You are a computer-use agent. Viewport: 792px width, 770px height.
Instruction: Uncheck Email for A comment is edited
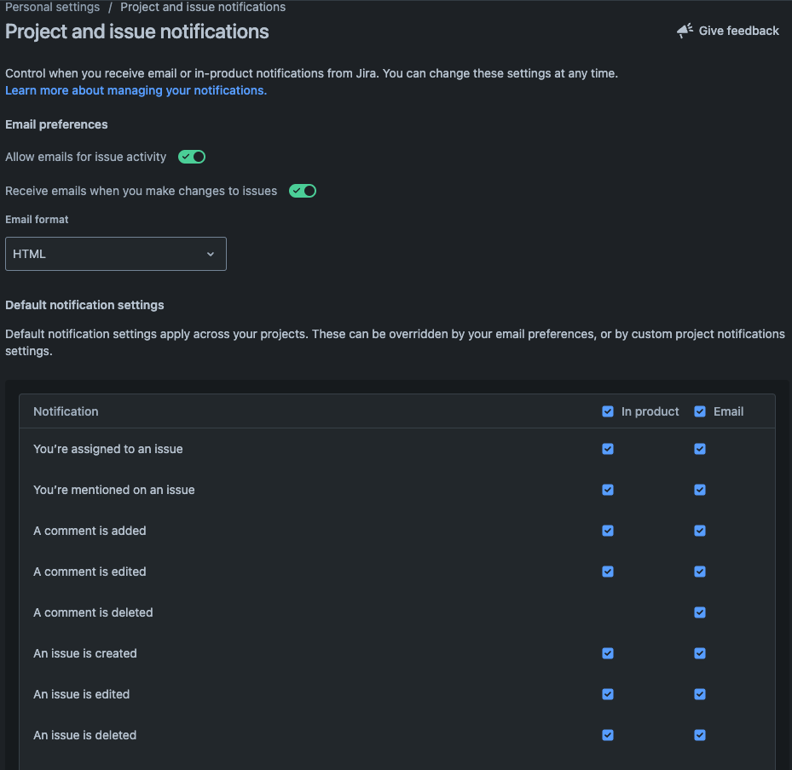pos(700,572)
